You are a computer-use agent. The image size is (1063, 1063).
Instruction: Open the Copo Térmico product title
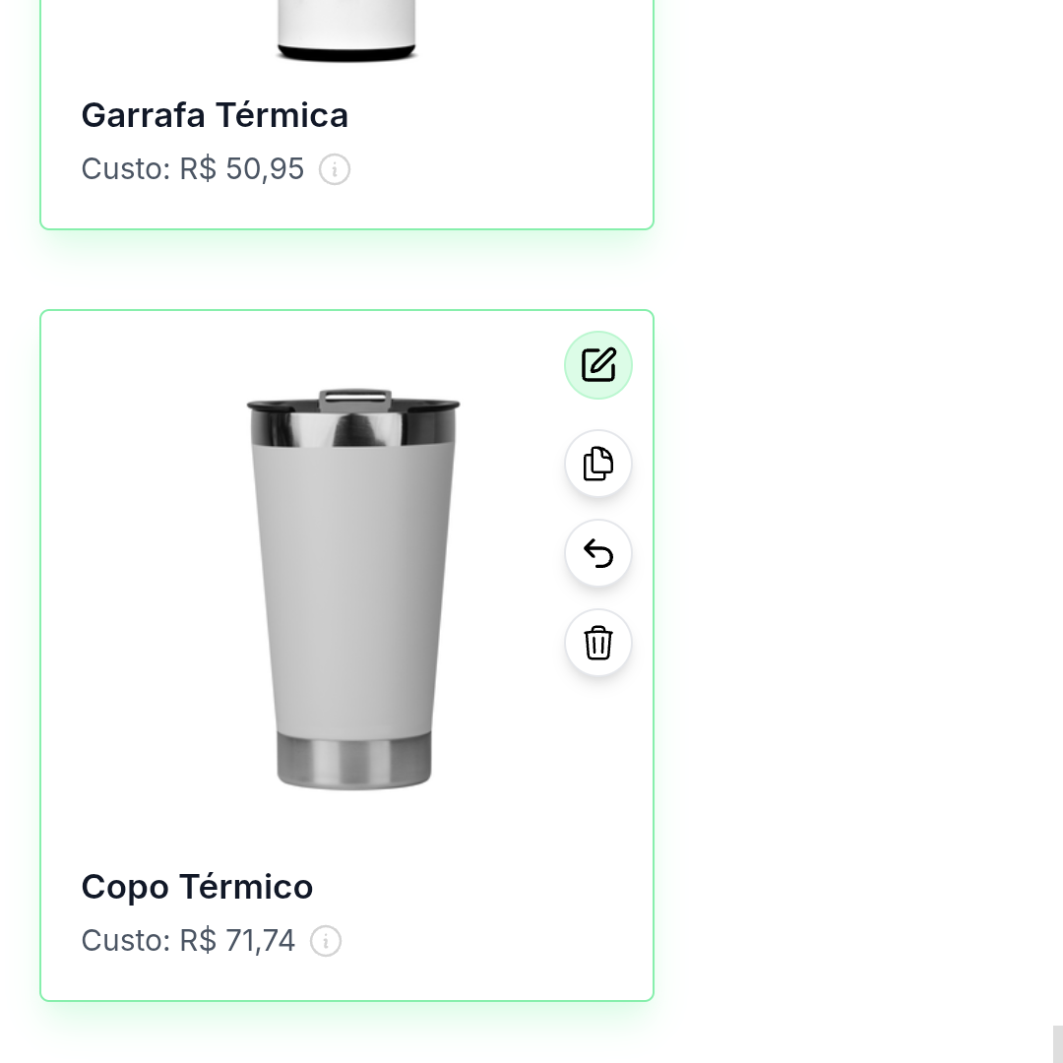pyautogui.click(x=197, y=887)
